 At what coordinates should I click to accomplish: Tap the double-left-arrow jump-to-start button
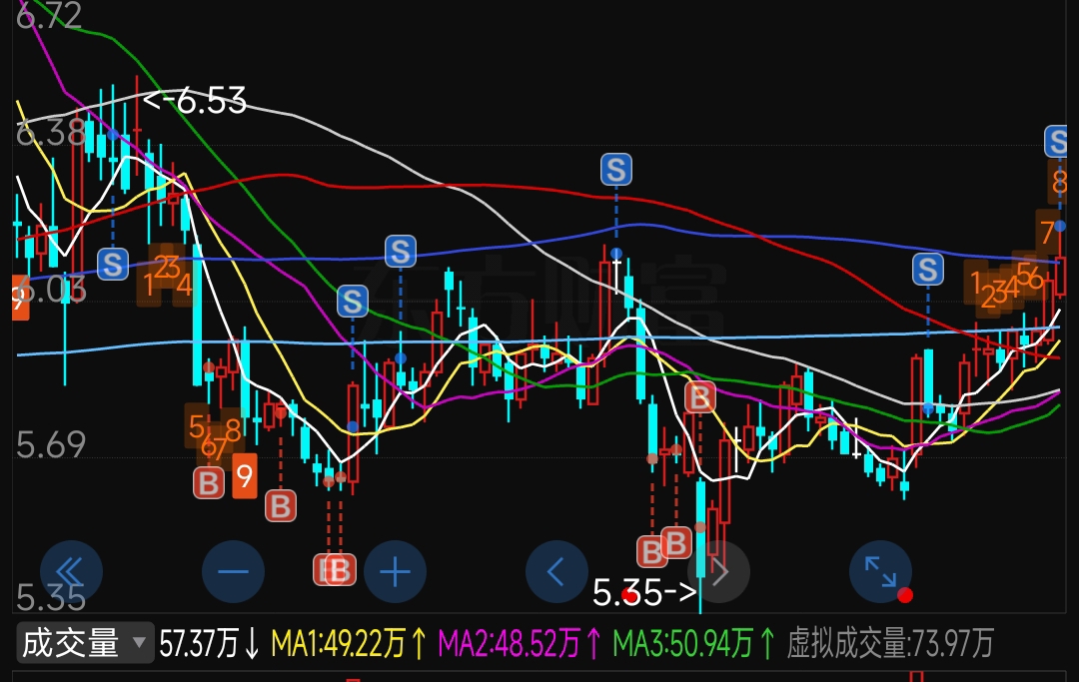(71, 572)
